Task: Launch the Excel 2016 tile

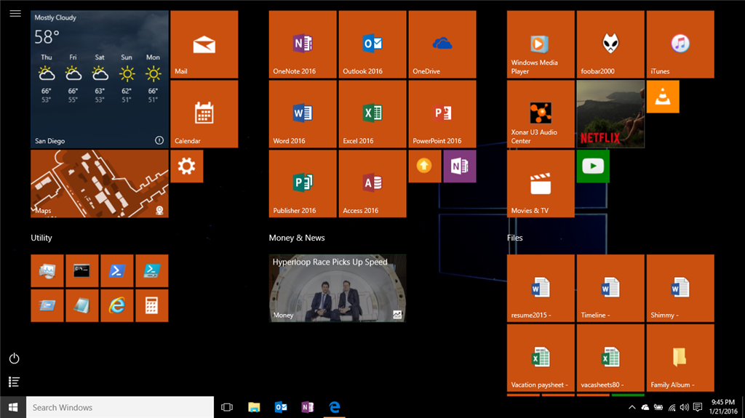Action: [x=372, y=114]
